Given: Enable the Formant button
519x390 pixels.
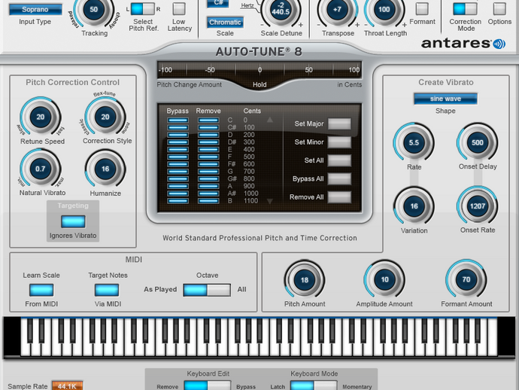Looking at the screenshot, I should coord(422,9).
